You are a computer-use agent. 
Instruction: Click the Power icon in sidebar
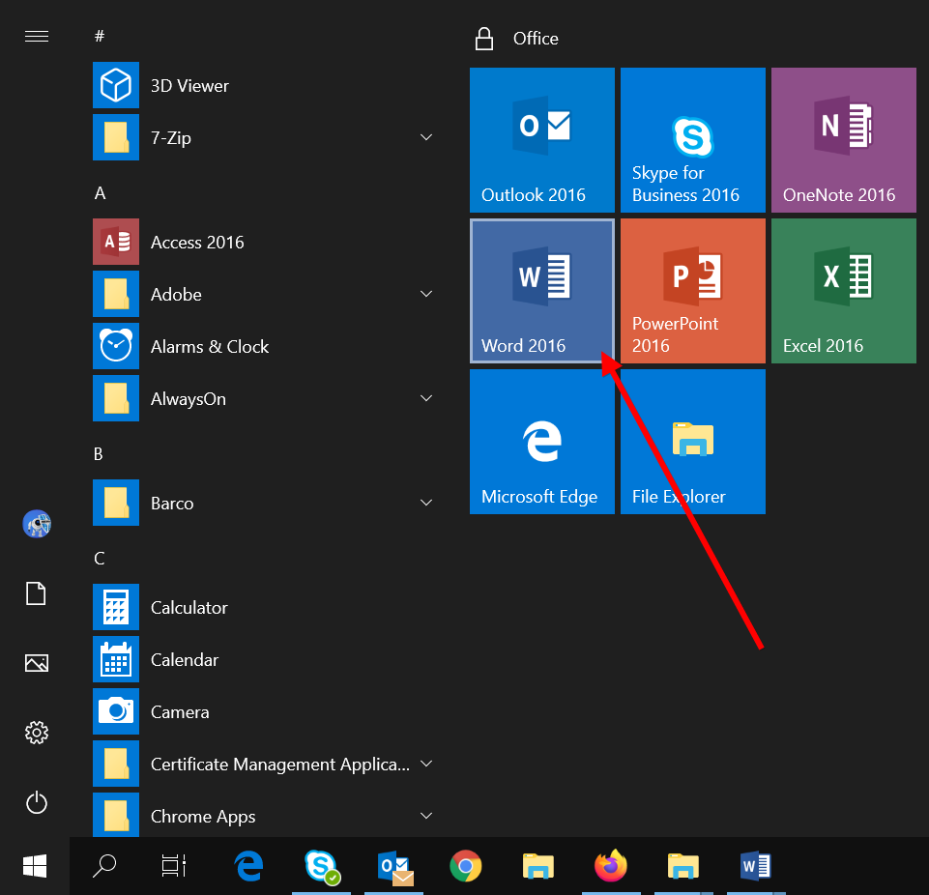(37, 802)
